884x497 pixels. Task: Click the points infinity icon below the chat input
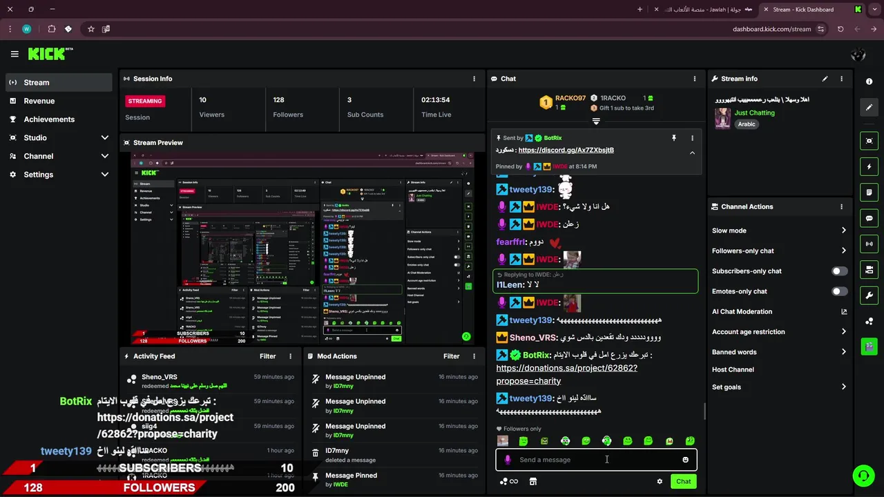[x=509, y=482]
